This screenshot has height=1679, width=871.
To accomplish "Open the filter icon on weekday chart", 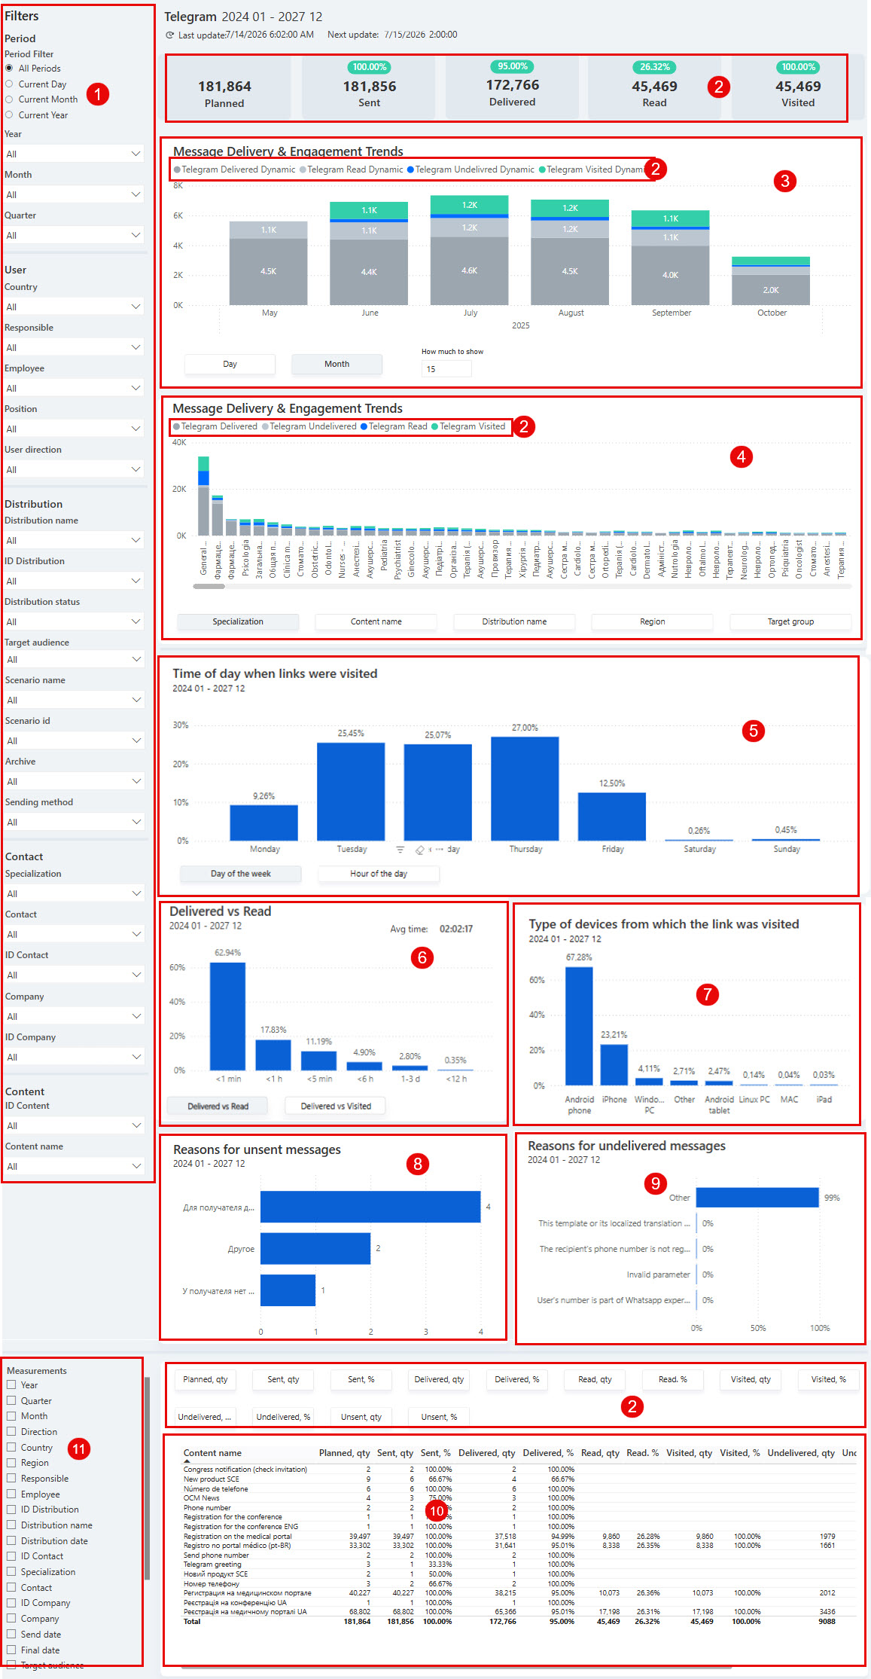I will (x=400, y=850).
